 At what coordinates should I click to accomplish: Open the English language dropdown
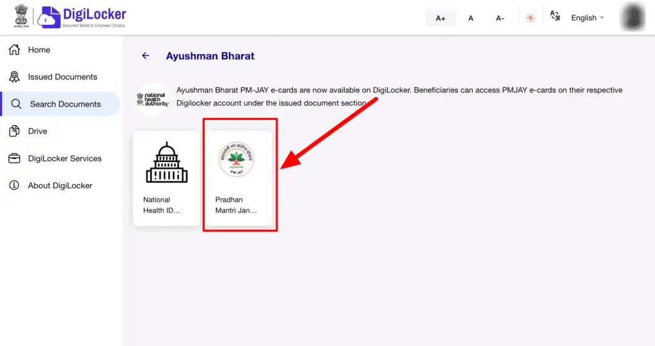pos(587,18)
